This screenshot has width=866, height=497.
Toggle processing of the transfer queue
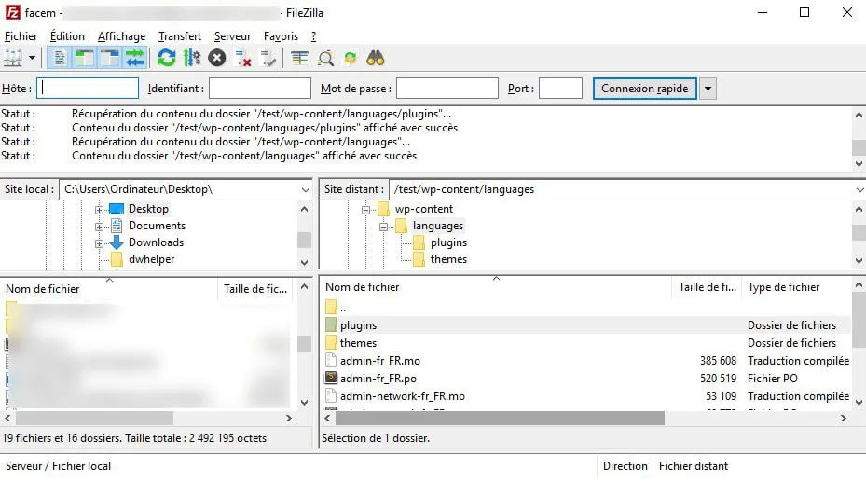[x=192, y=58]
